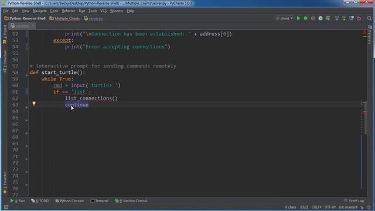The width and height of the screenshot is (375, 211).
Task: Click the fold marker at line 54
Action: [x=28, y=47]
